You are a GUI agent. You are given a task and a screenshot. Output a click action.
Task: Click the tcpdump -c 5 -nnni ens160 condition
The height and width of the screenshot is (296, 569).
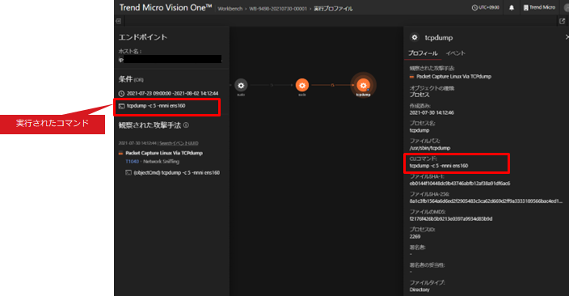click(156, 106)
